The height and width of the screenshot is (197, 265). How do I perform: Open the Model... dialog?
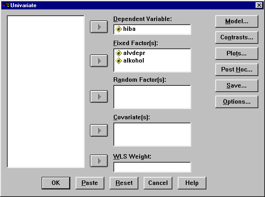pyautogui.click(x=237, y=21)
